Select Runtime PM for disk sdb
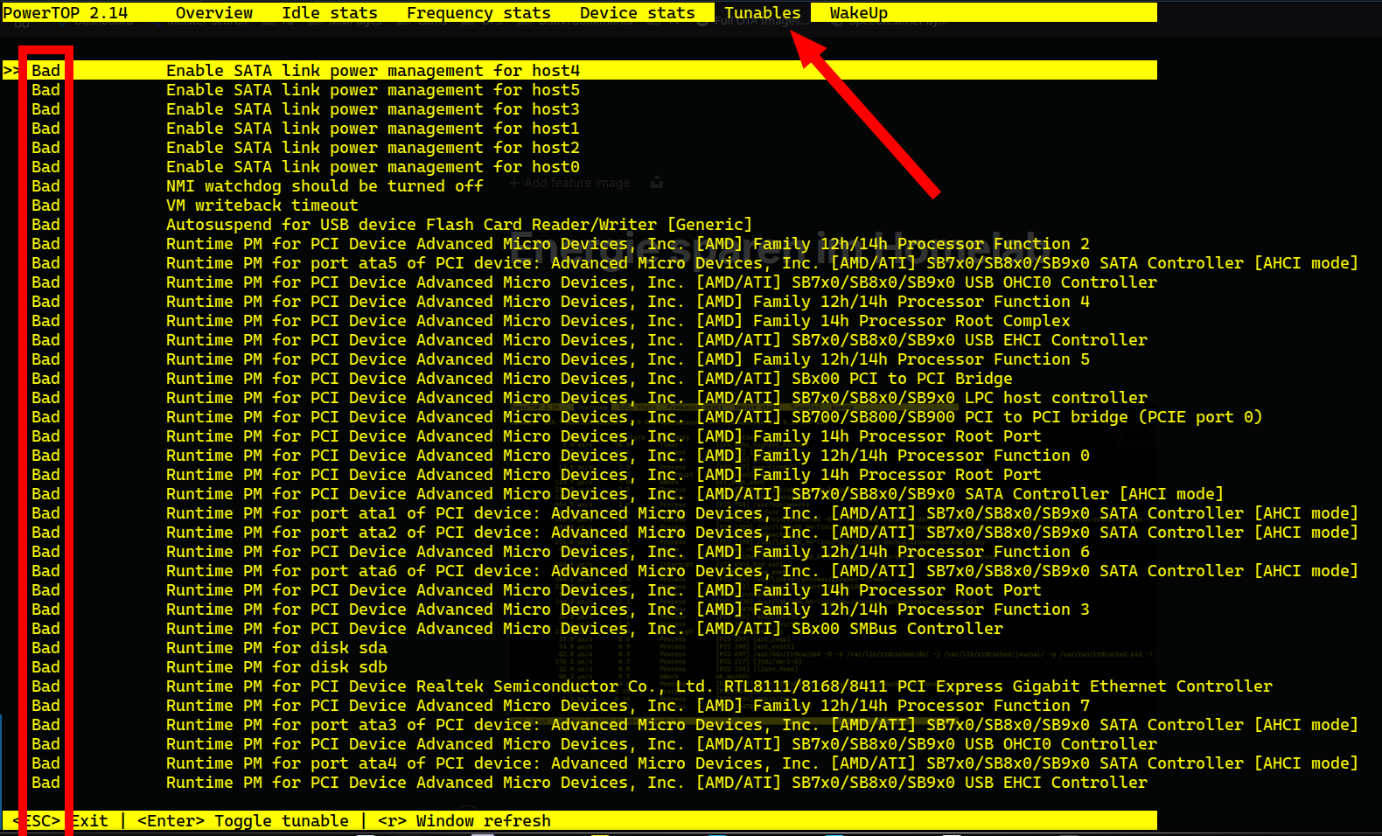Image resolution: width=1382 pixels, height=836 pixels. point(276,667)
